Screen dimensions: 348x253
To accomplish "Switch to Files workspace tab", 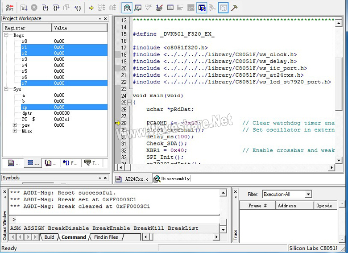I will 13,163.
